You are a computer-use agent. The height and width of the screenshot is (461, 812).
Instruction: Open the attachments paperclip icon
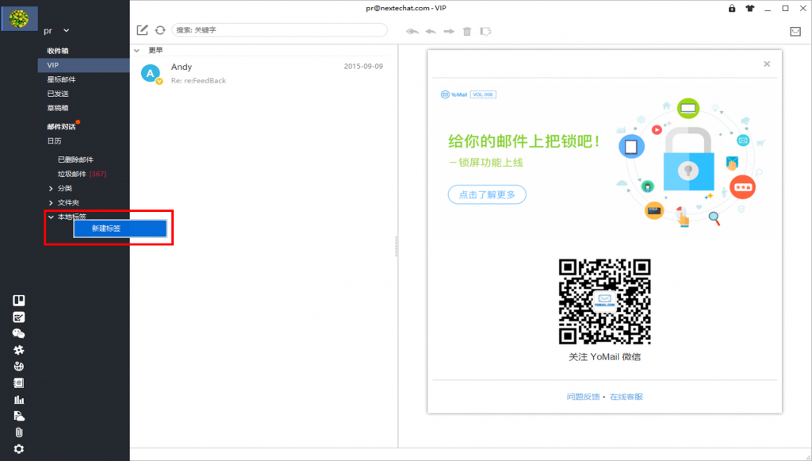19,432
